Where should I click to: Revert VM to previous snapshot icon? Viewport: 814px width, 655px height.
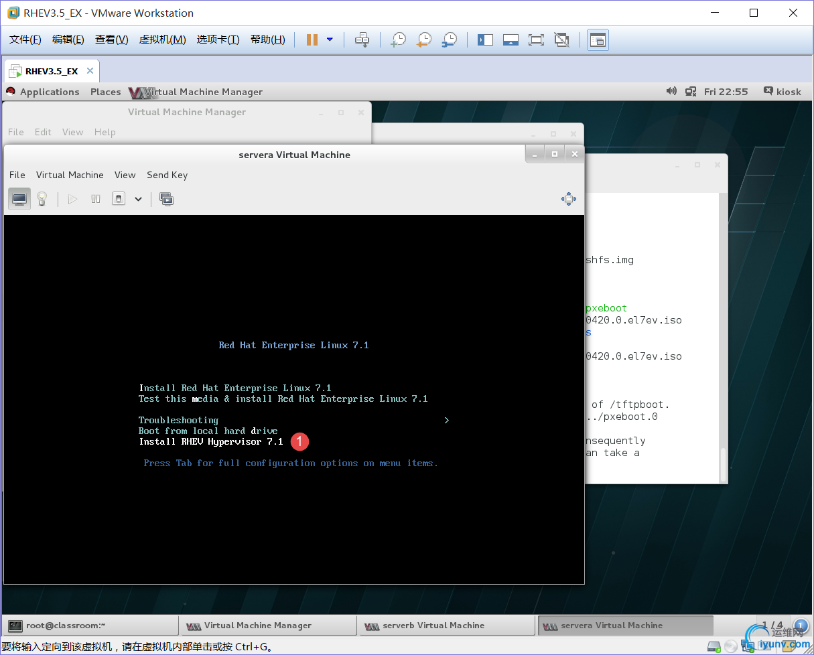[424, 40]
